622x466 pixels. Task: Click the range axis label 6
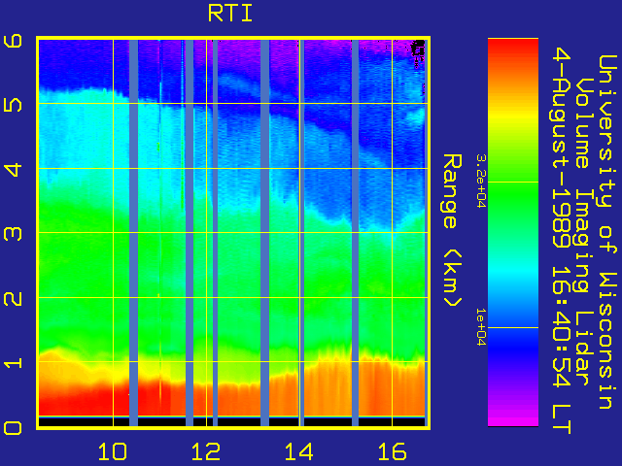pos(13,41)
